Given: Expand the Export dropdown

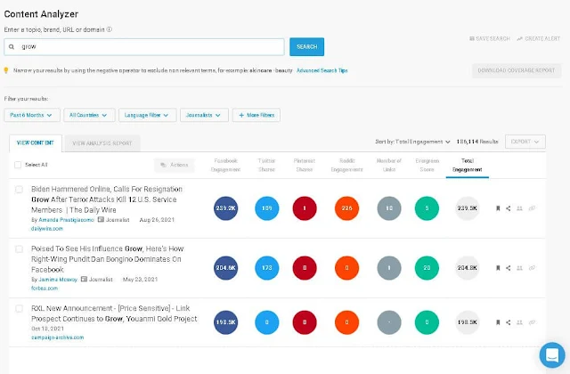Looking at the screenshot, I should click(525, 142).
